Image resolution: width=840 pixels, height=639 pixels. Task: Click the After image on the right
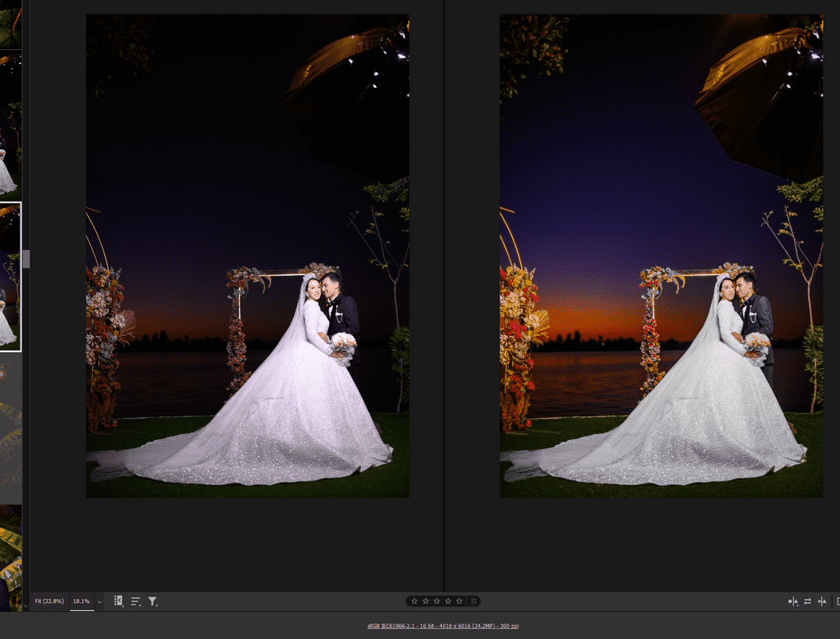click(x=661, y=256)
